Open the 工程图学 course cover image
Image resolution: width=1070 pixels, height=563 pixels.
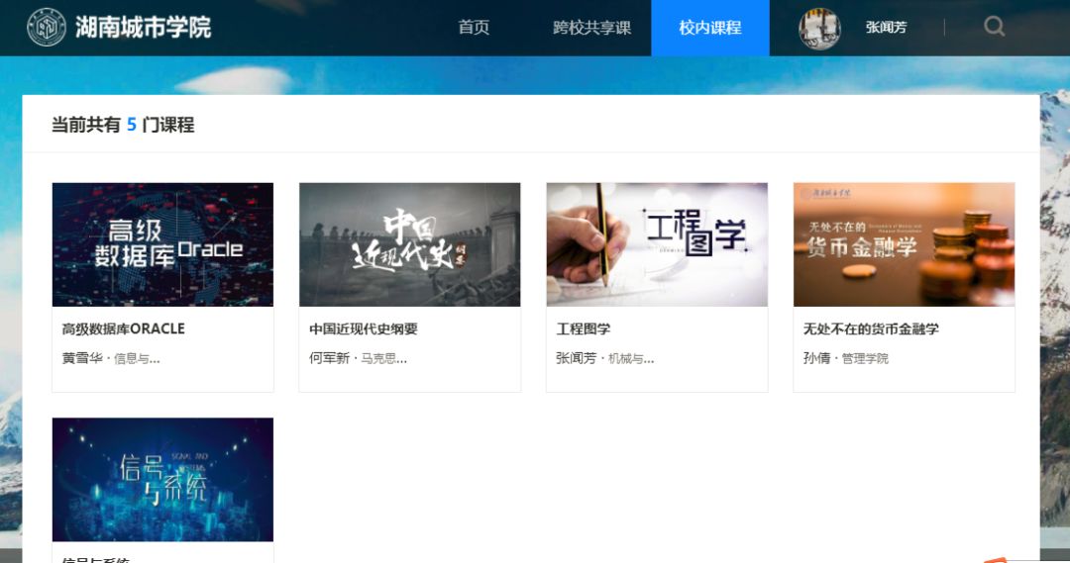click(657, 244)
